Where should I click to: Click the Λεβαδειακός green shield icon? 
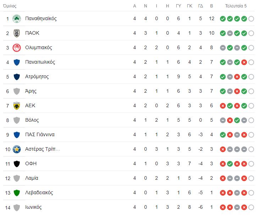(x=17, y=193)
